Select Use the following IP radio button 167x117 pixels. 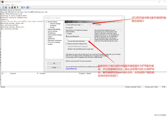point(67,36)
